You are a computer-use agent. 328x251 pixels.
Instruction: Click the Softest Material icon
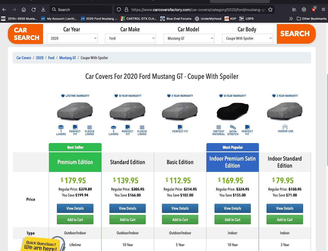tap(219, 130)
